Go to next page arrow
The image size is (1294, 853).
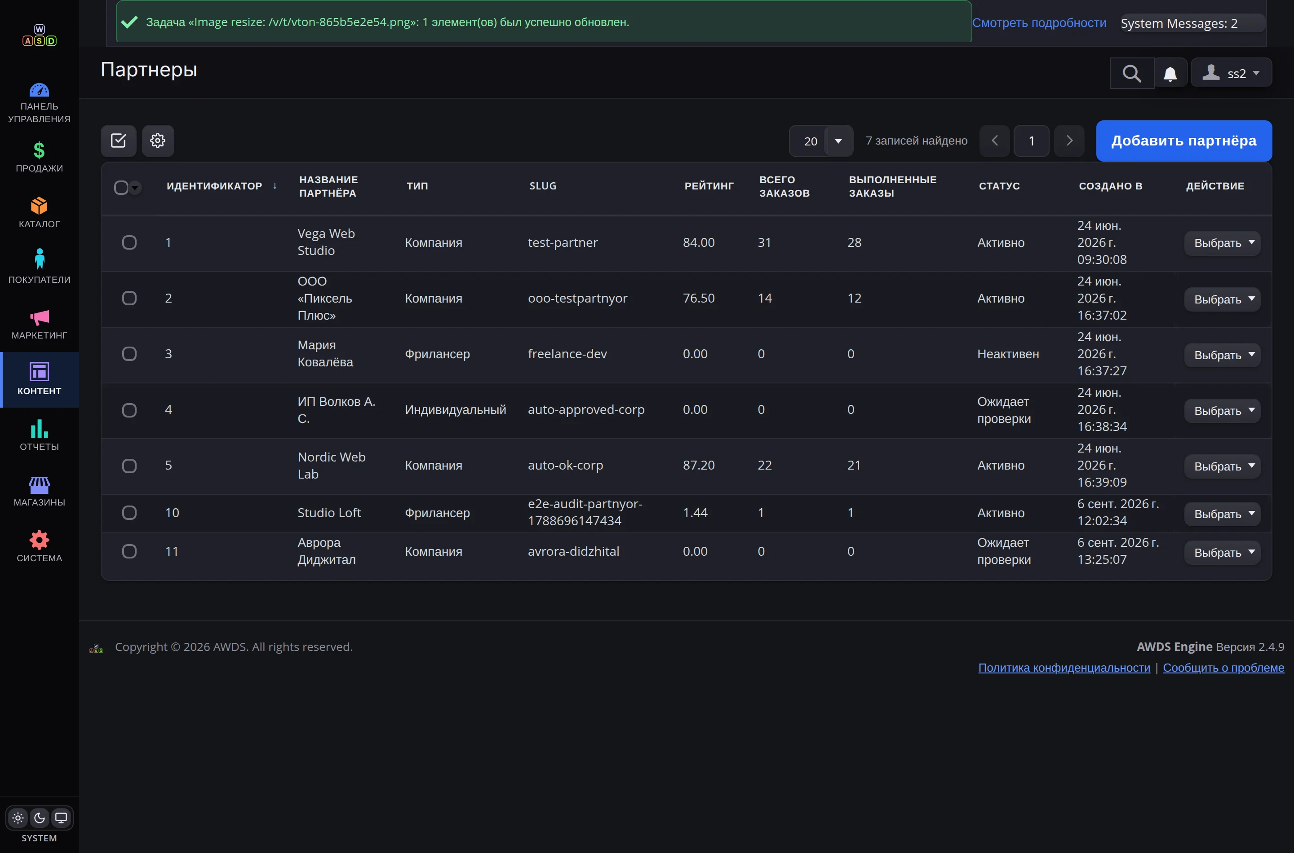tap(1069, 141)
